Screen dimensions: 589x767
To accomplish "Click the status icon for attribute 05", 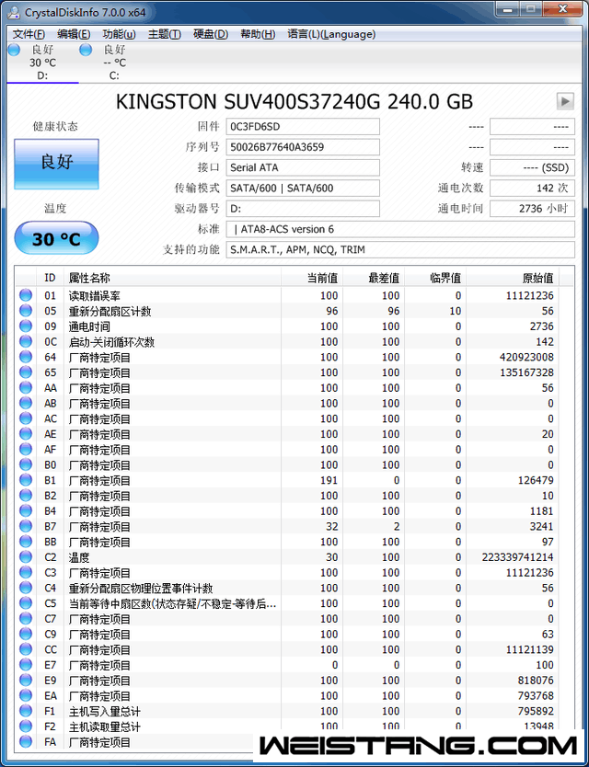I will pyautogui.click(x=26, y=311).
